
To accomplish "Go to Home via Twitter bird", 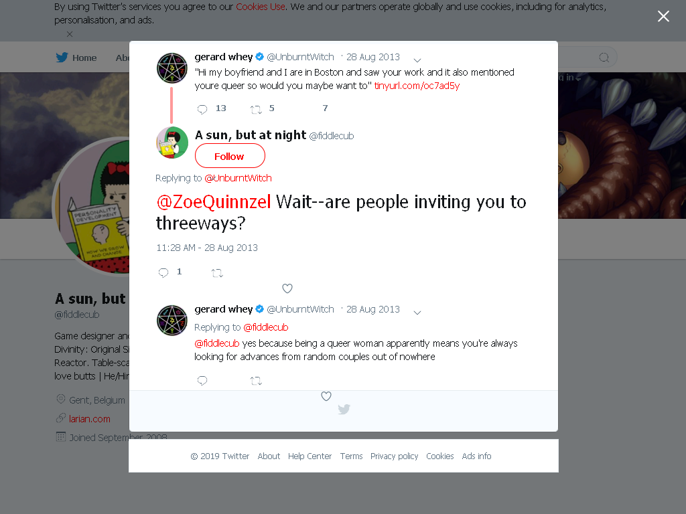I will click(x=62, y=58).
